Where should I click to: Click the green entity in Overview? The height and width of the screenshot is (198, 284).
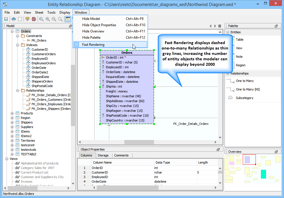(263, 174)
